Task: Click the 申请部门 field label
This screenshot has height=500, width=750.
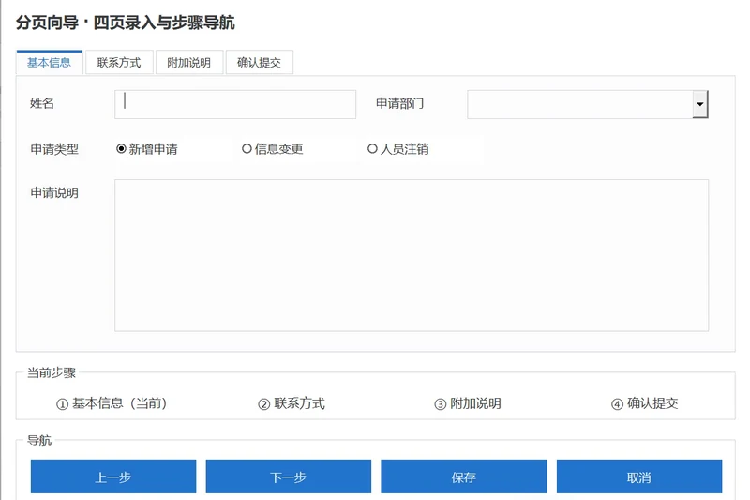Action: click(x=400, y=103)
